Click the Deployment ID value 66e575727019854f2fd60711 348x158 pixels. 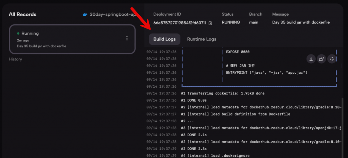(x=179, y=23)
